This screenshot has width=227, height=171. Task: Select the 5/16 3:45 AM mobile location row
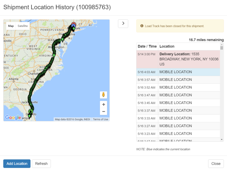click(x=178, y=103)
